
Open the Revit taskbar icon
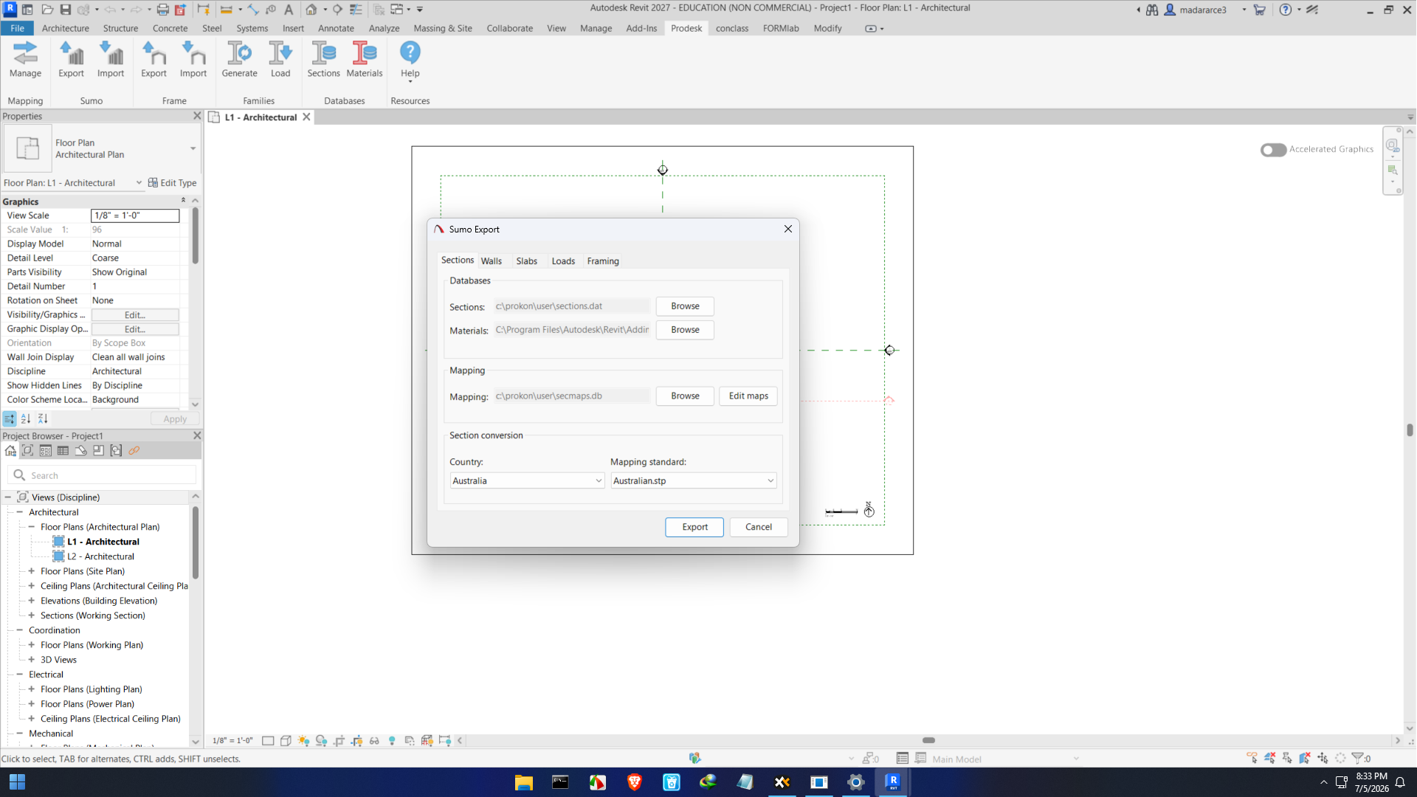pyautogui.click(x=892, y=782)
